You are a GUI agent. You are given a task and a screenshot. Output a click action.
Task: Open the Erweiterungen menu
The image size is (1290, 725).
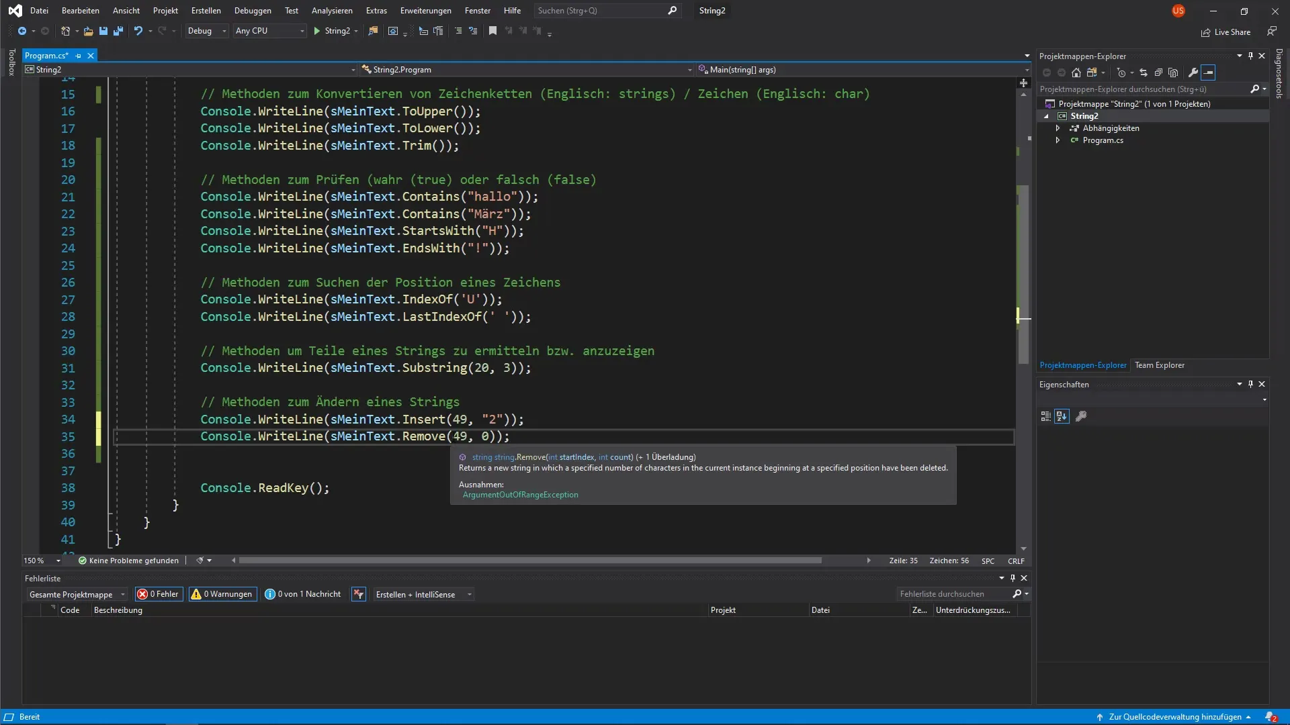click(x=426, y=11)
